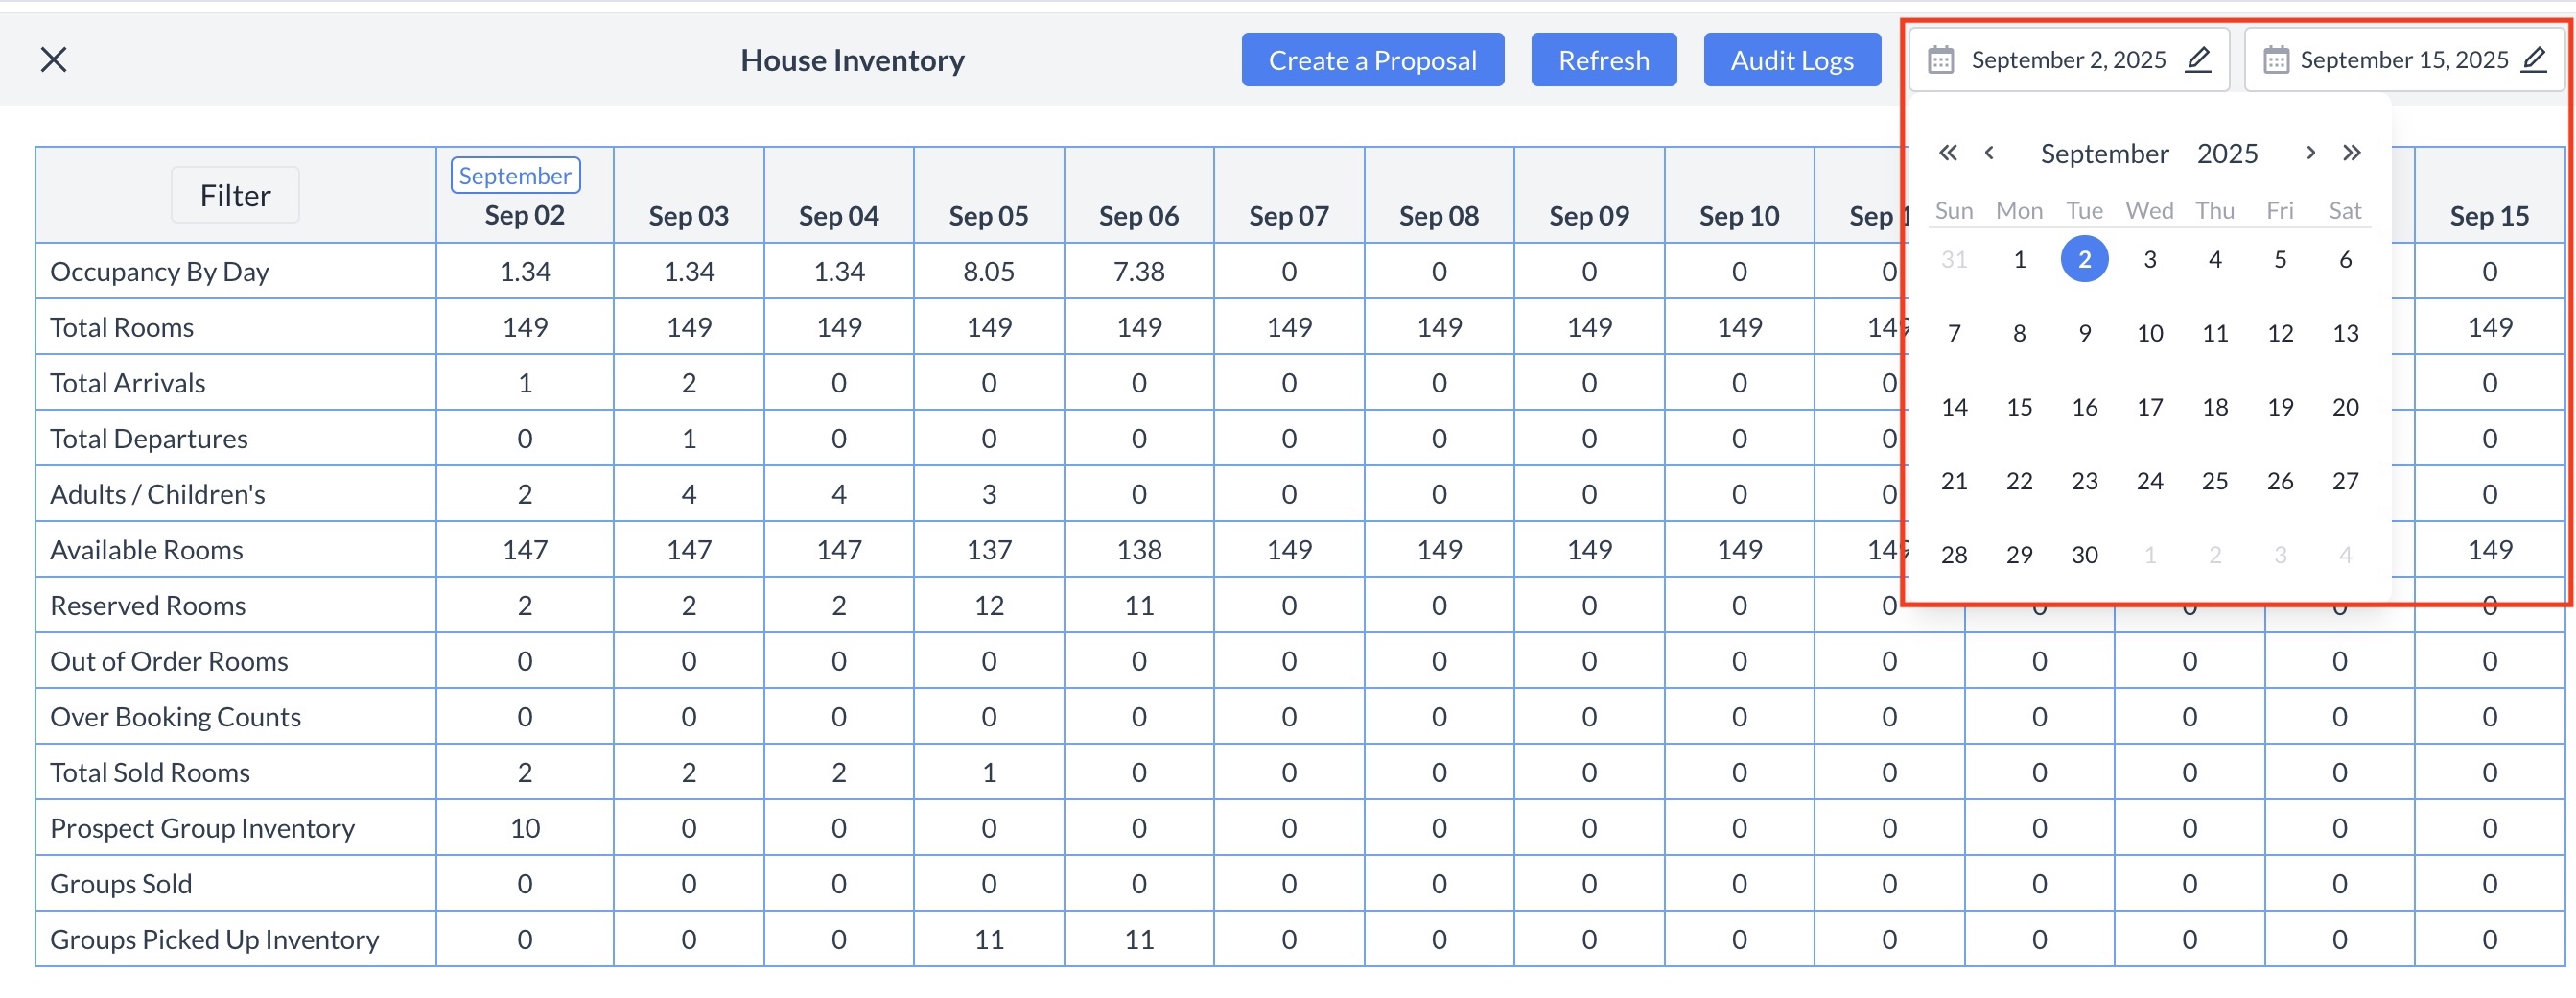Open Audit Logs
The image size is (2576, 998).
click(1791, 60)
